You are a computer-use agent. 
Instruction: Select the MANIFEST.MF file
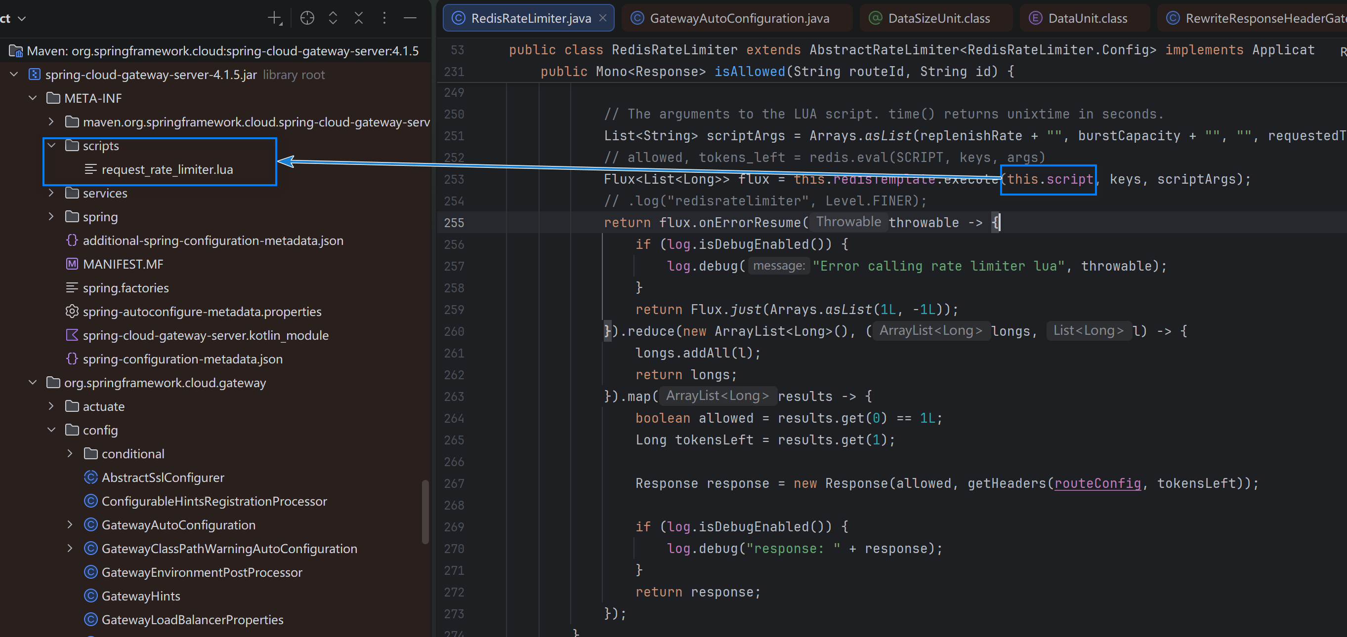(123, 264)
